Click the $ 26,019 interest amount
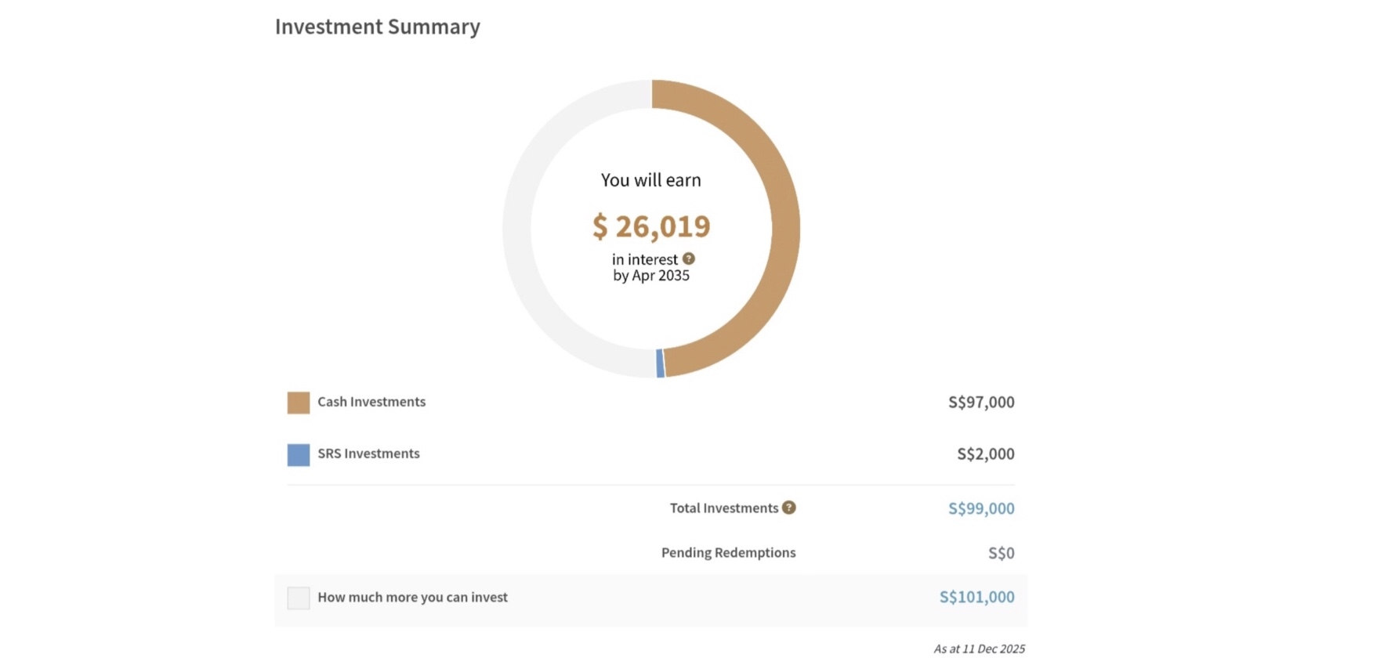1373x665 pixels. (x=651, y=226)
